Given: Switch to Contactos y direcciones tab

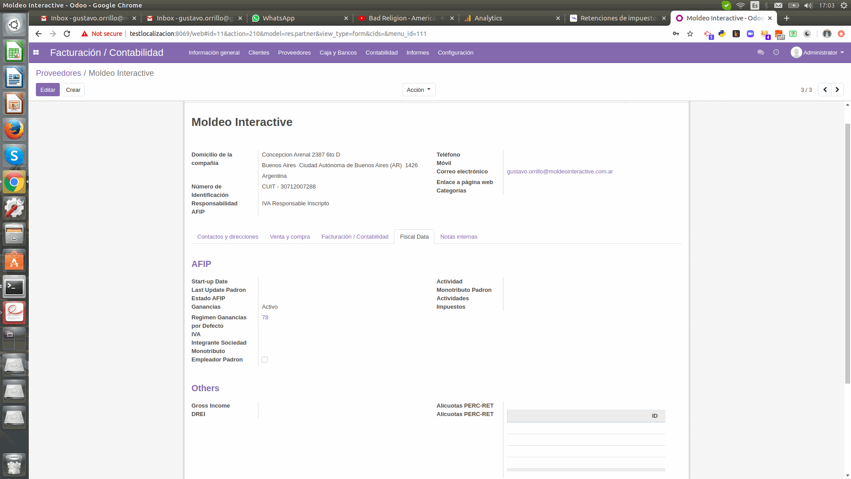Looking at the screenshot, I should pyautogui.click(x=228, y=237).
